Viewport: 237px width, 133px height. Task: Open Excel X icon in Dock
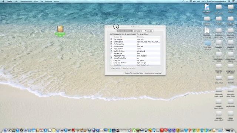[x=194, y=130]
